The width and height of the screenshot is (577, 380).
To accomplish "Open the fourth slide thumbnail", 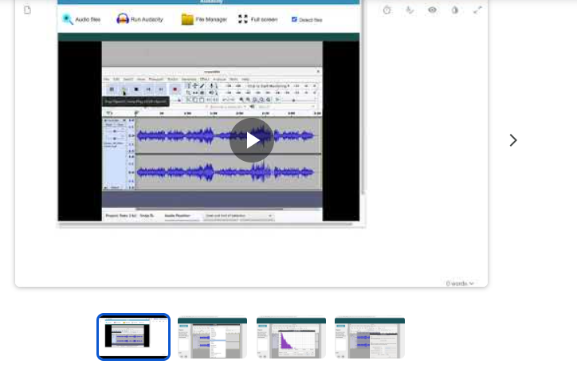I will click(x=370, y=337).
